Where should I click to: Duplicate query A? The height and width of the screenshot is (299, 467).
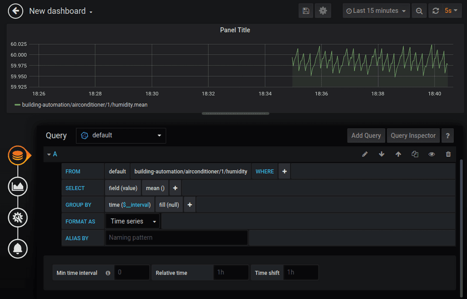point(415,154)
